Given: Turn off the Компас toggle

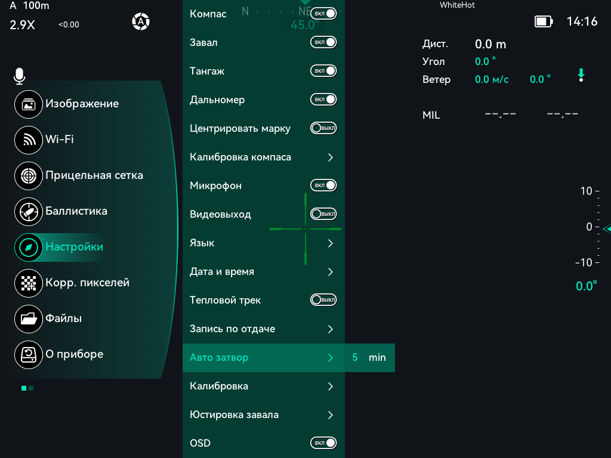Looking at the screenshot, I should pos(323,14).
